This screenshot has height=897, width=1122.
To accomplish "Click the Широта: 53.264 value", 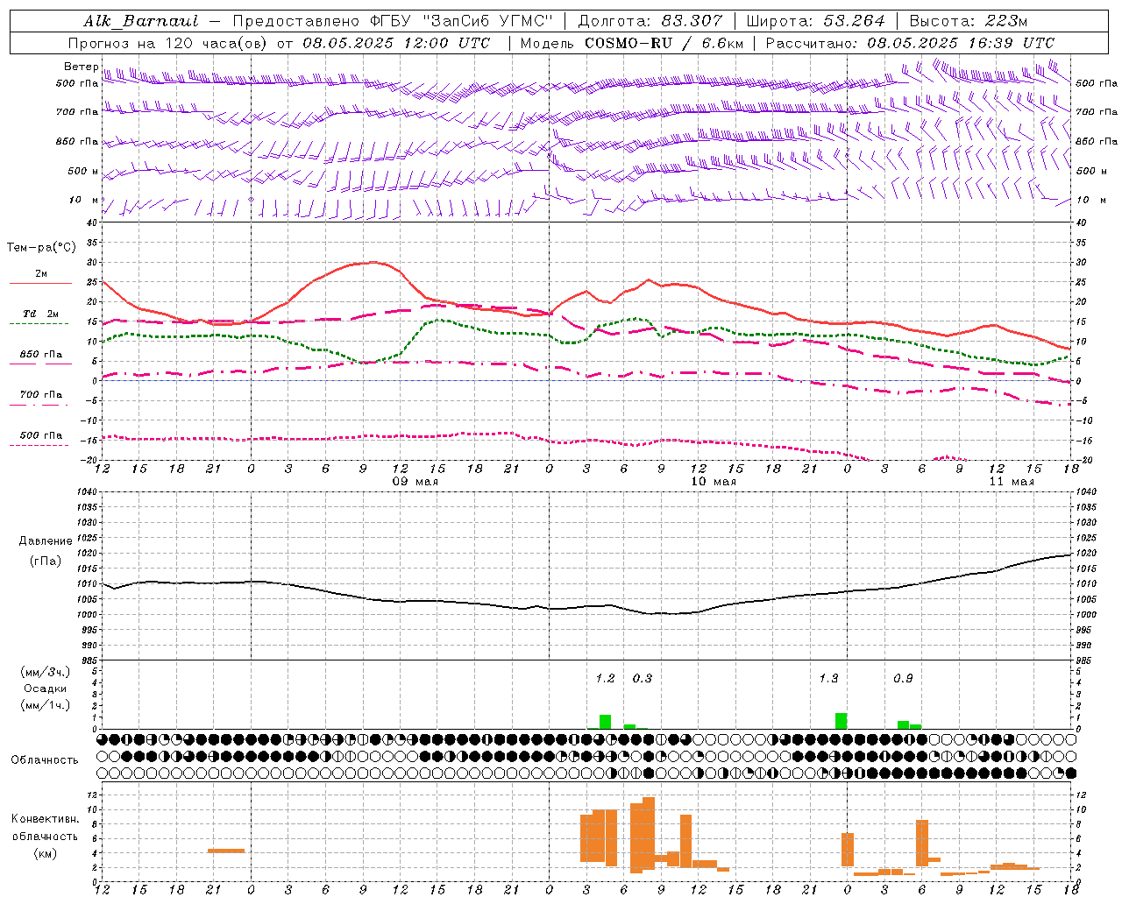I will [815, 21].
